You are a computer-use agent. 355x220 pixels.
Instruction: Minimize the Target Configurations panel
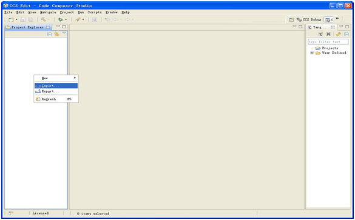pyautogui.click(x=341, y=27)
